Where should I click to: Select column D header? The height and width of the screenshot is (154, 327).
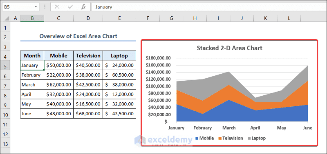(88, 18)
